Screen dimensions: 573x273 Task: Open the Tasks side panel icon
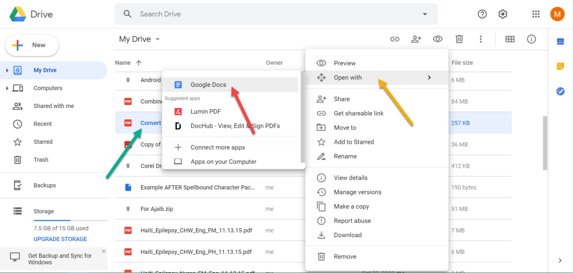[561, 91]
